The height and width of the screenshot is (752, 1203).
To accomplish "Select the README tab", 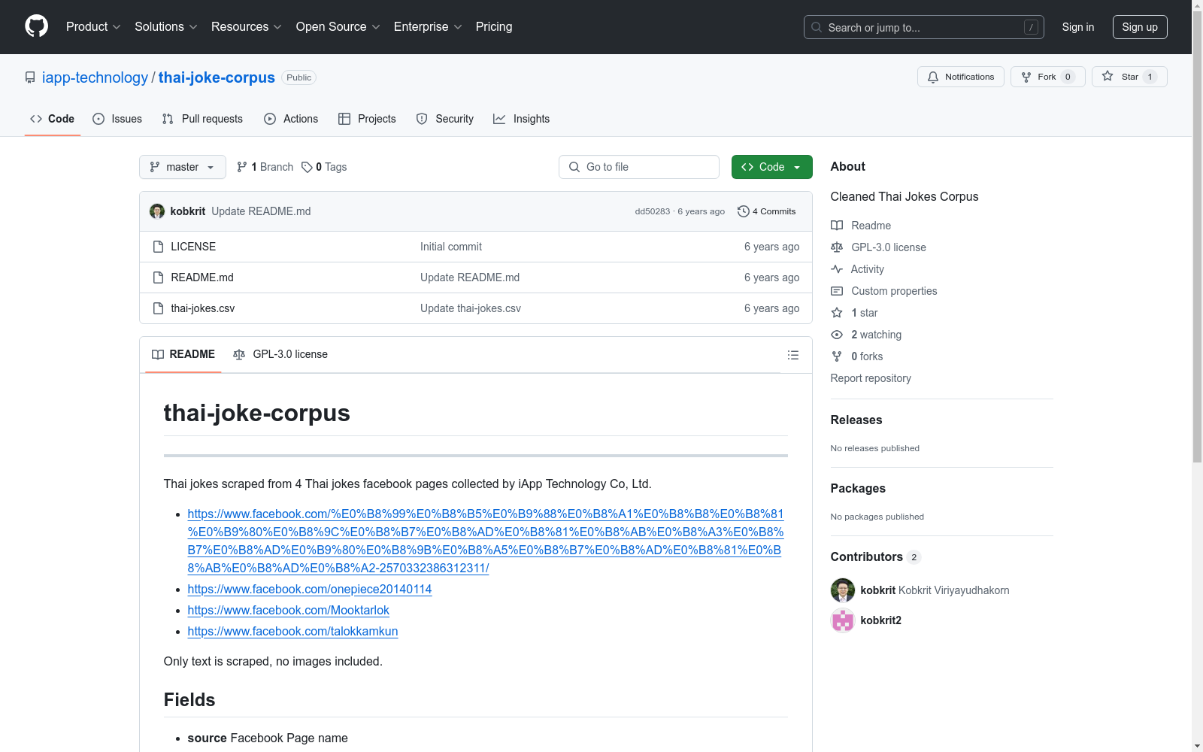I will pyautogui.click(x=183, y=354).
